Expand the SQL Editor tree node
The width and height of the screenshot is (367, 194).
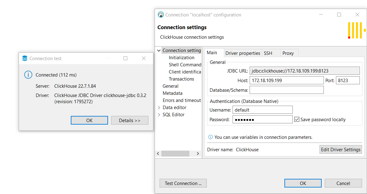point(159,115)
